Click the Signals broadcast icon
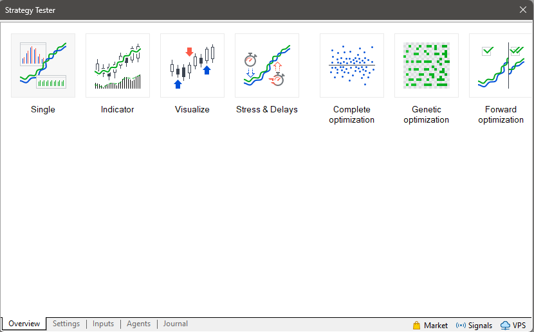Viewport: 534px width, 332px height. [461, 326]
